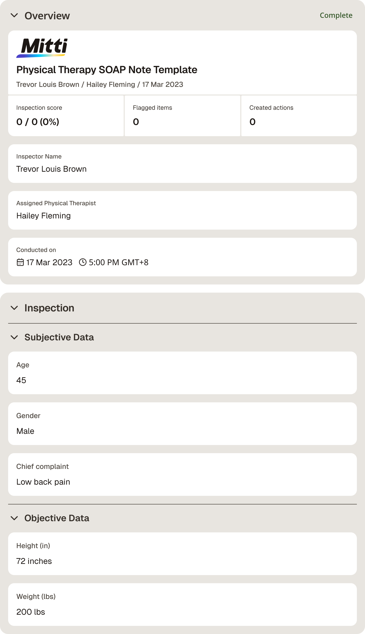Click the Complete status label

coord(336,15)
